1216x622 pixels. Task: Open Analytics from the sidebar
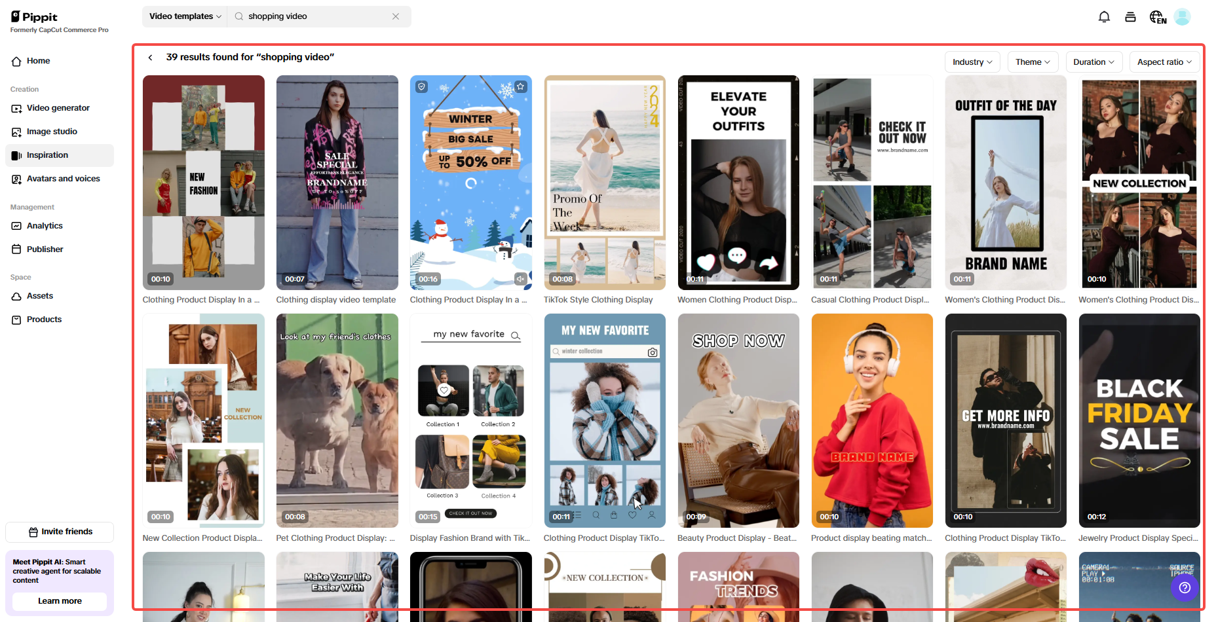pyautogui.click(x=60, y=226)
